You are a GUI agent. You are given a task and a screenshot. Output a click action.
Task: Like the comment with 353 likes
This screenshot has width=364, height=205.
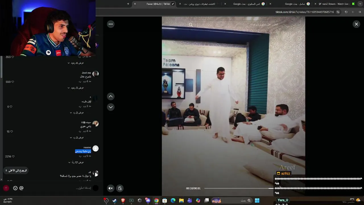[x=13, y=57]
